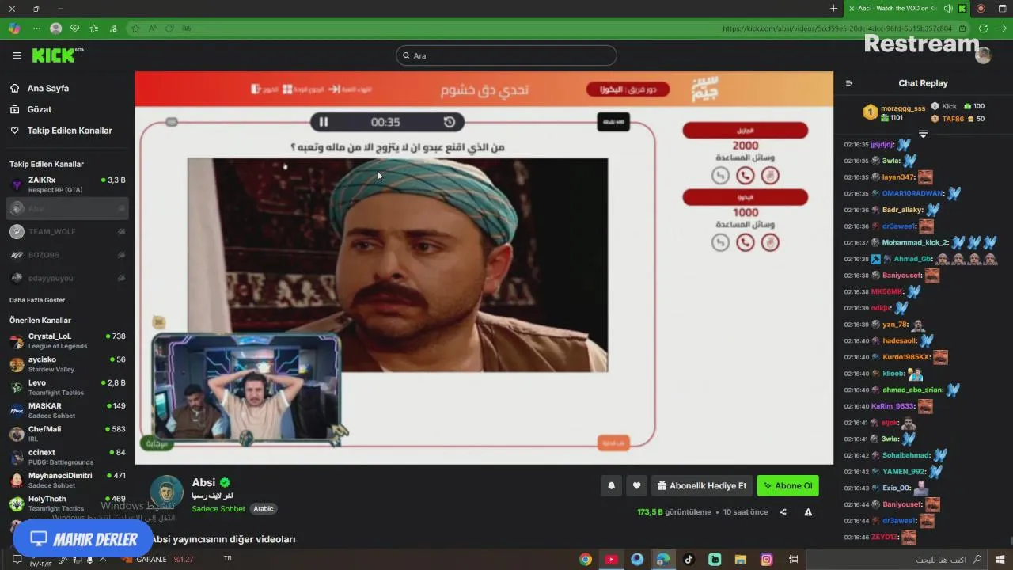Open the Sadece Sohbet category
1013x570 pixels.
pyautogui.click(x=218, y=509)
